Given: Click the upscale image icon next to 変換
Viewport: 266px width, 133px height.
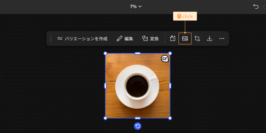Looking at the screenshot, I should coord(172,39).
